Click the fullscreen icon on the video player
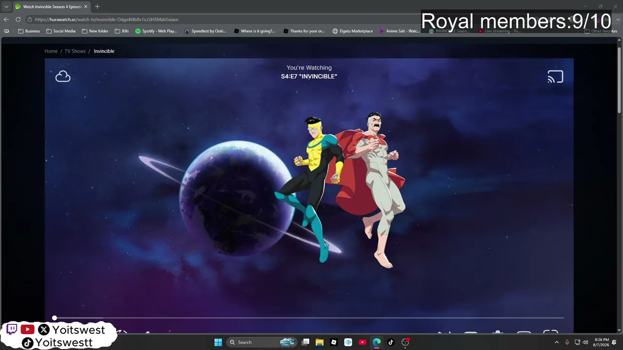Image resolution: width=623 pixels, height=350 pixels. (x=550, y=332)
